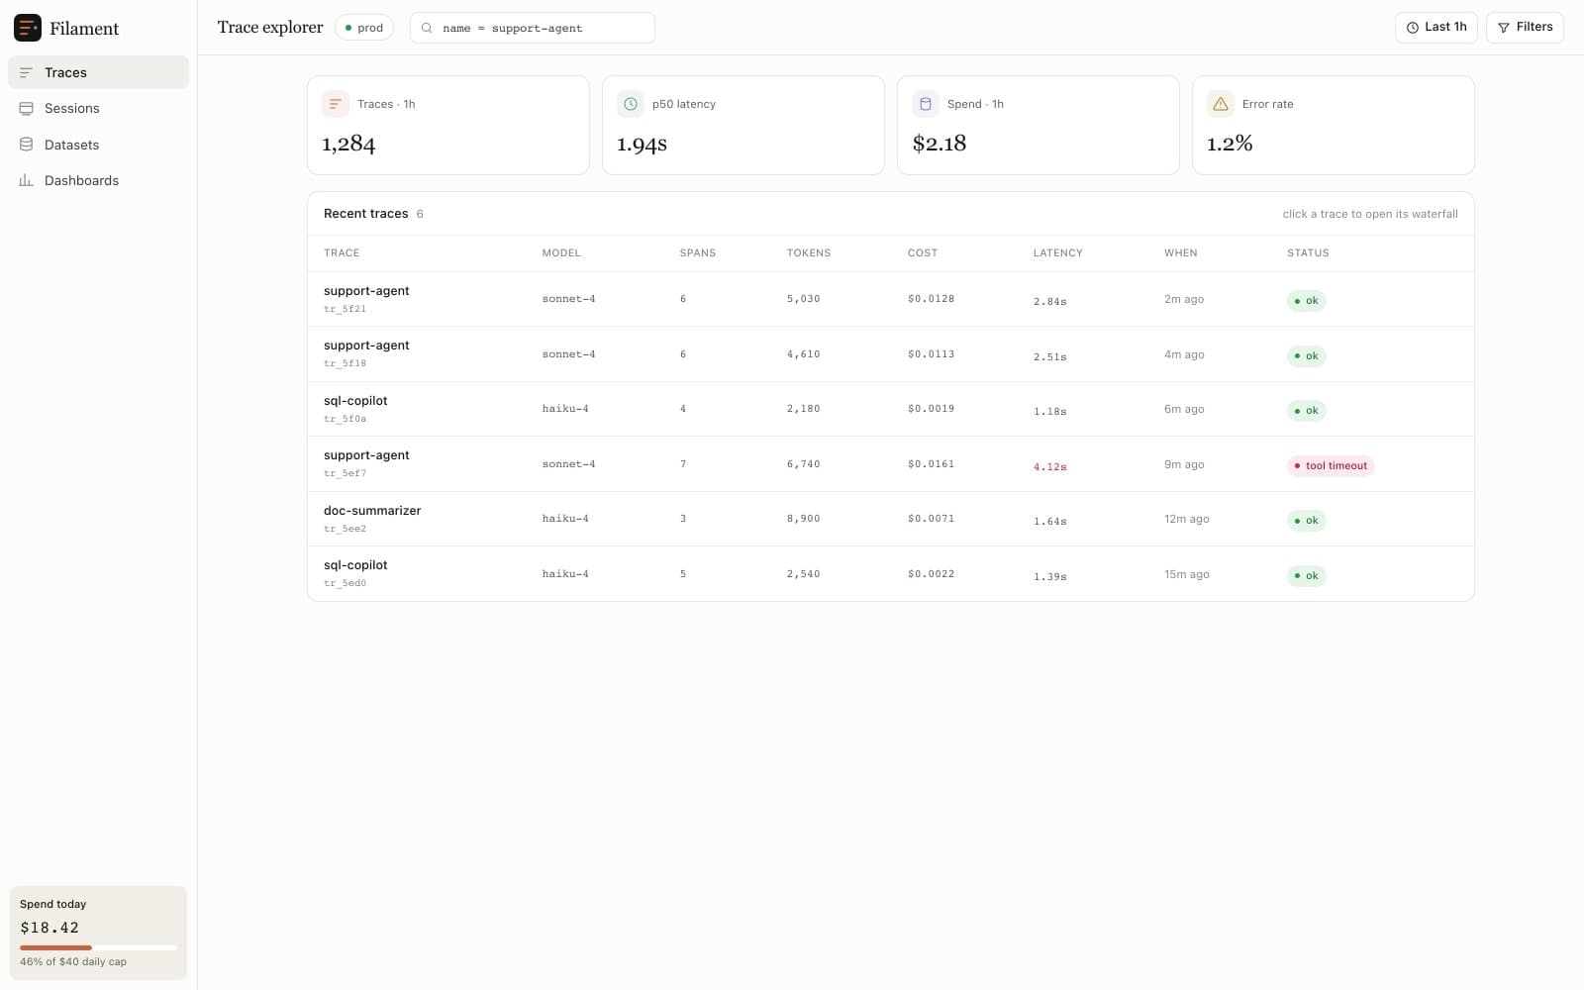
Task: Open the Filters button
Action: point(1525,28)
